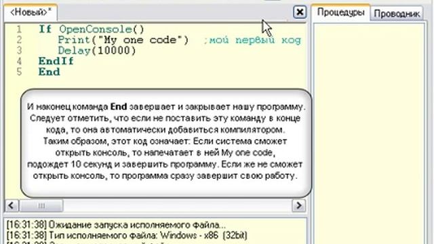Click the Print("My one code") line
The image size is (434, 244).
[x=123, y=40]
